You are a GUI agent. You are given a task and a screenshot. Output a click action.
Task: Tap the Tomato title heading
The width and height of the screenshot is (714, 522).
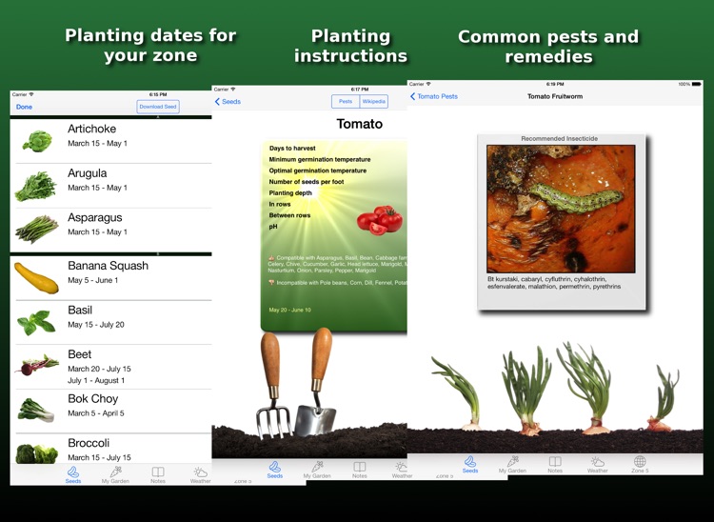point(359,124)
